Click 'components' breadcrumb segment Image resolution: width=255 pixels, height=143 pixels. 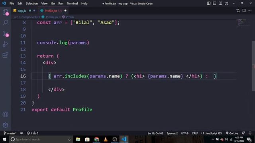[x=29, y=17]
